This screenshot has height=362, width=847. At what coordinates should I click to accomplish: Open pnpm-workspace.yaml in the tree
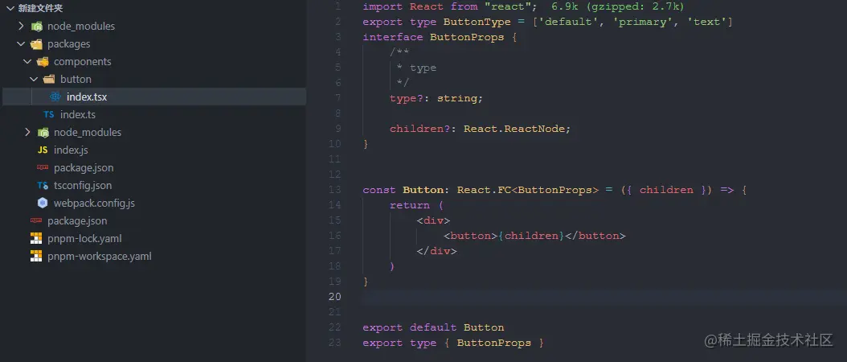[100, 256]
